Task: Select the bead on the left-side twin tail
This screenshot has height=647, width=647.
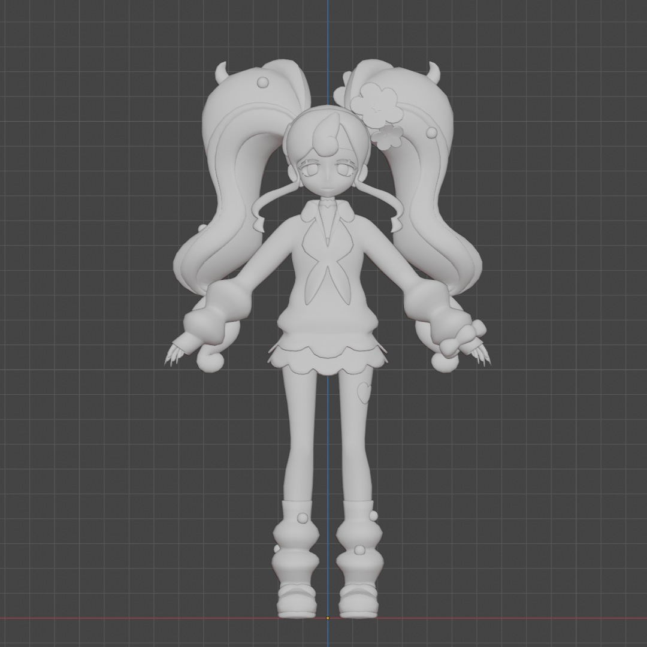Action: click(262, 82)
